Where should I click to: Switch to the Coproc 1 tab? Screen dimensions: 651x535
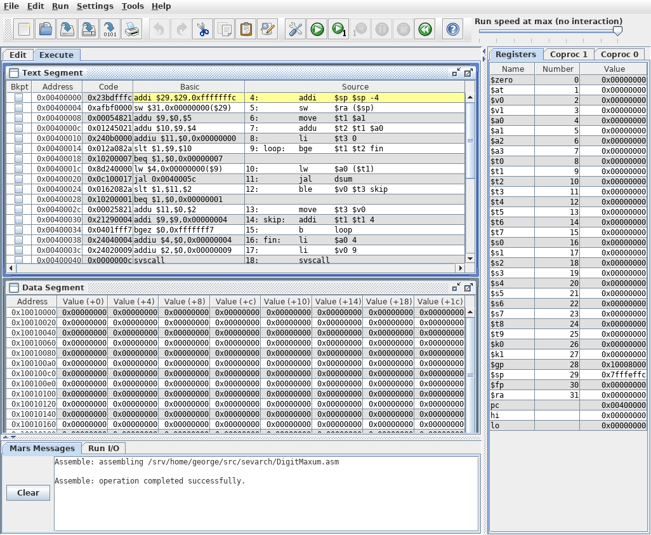pyautogui.click(x=569, y=55)
